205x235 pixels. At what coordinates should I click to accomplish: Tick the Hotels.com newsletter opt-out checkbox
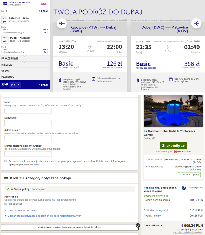[x=5, y=161]
